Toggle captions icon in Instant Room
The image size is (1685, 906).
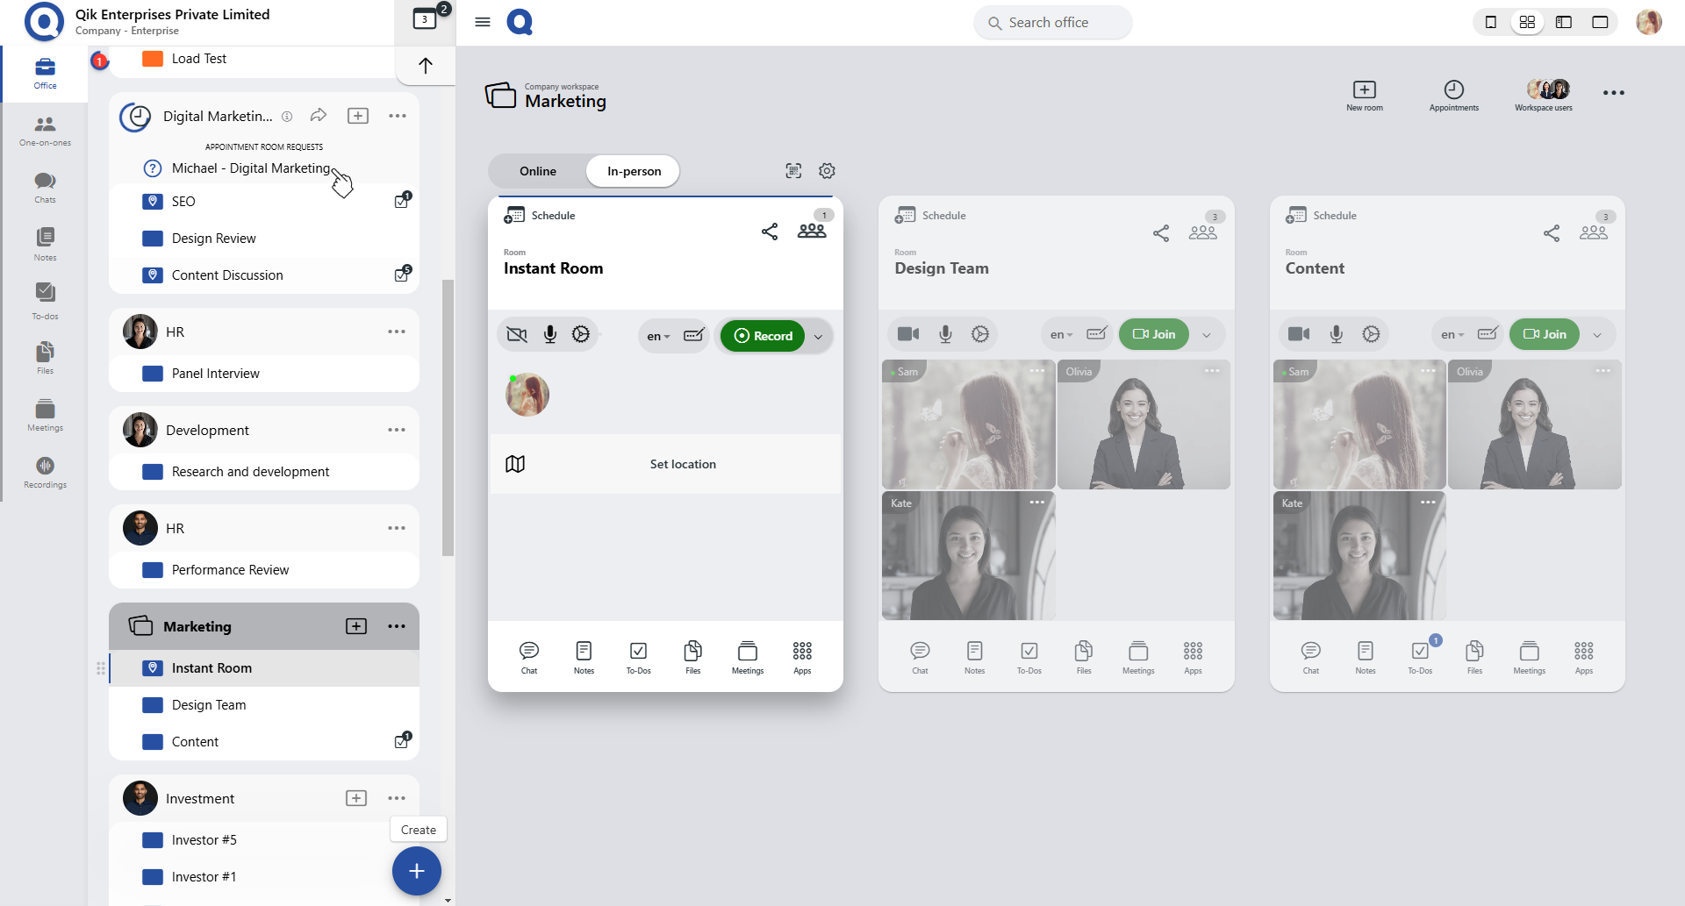(694, 335)
